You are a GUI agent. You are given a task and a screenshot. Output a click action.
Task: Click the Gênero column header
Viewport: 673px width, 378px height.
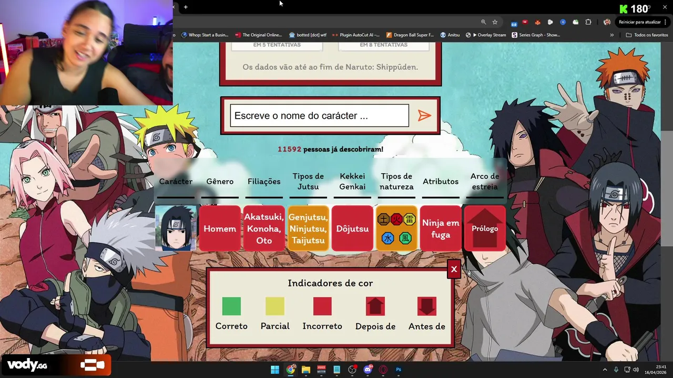click(220, 181)
